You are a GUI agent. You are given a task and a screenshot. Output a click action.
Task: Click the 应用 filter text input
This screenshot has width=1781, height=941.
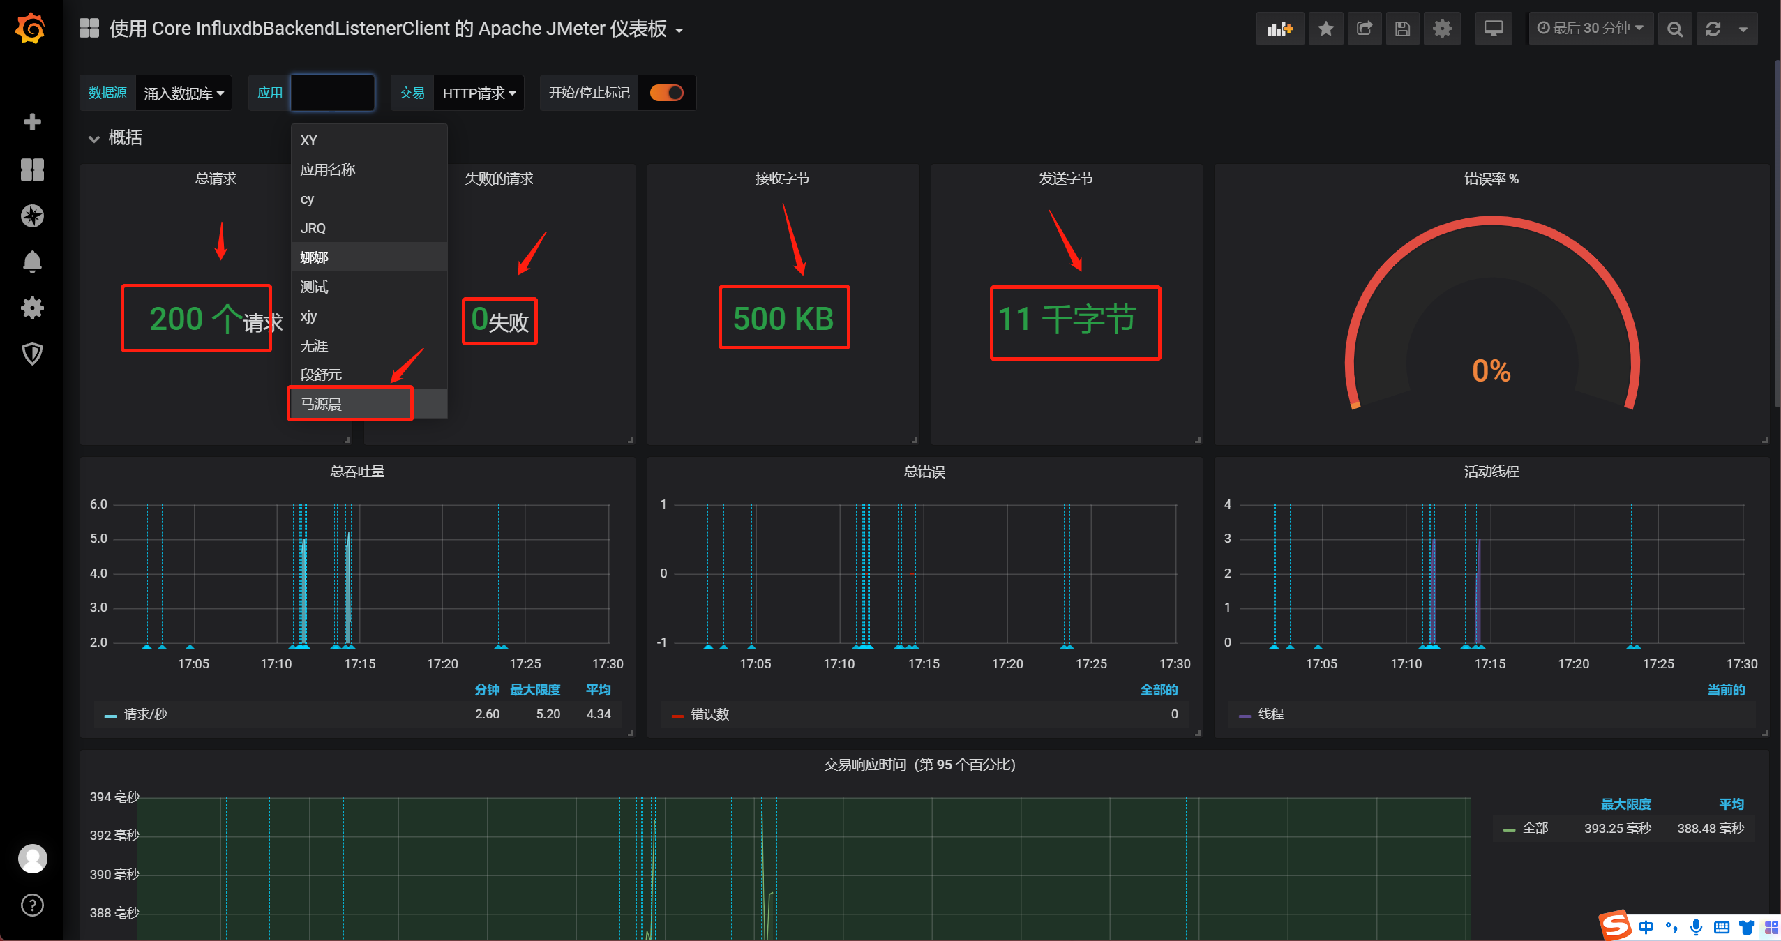point(333,93)
